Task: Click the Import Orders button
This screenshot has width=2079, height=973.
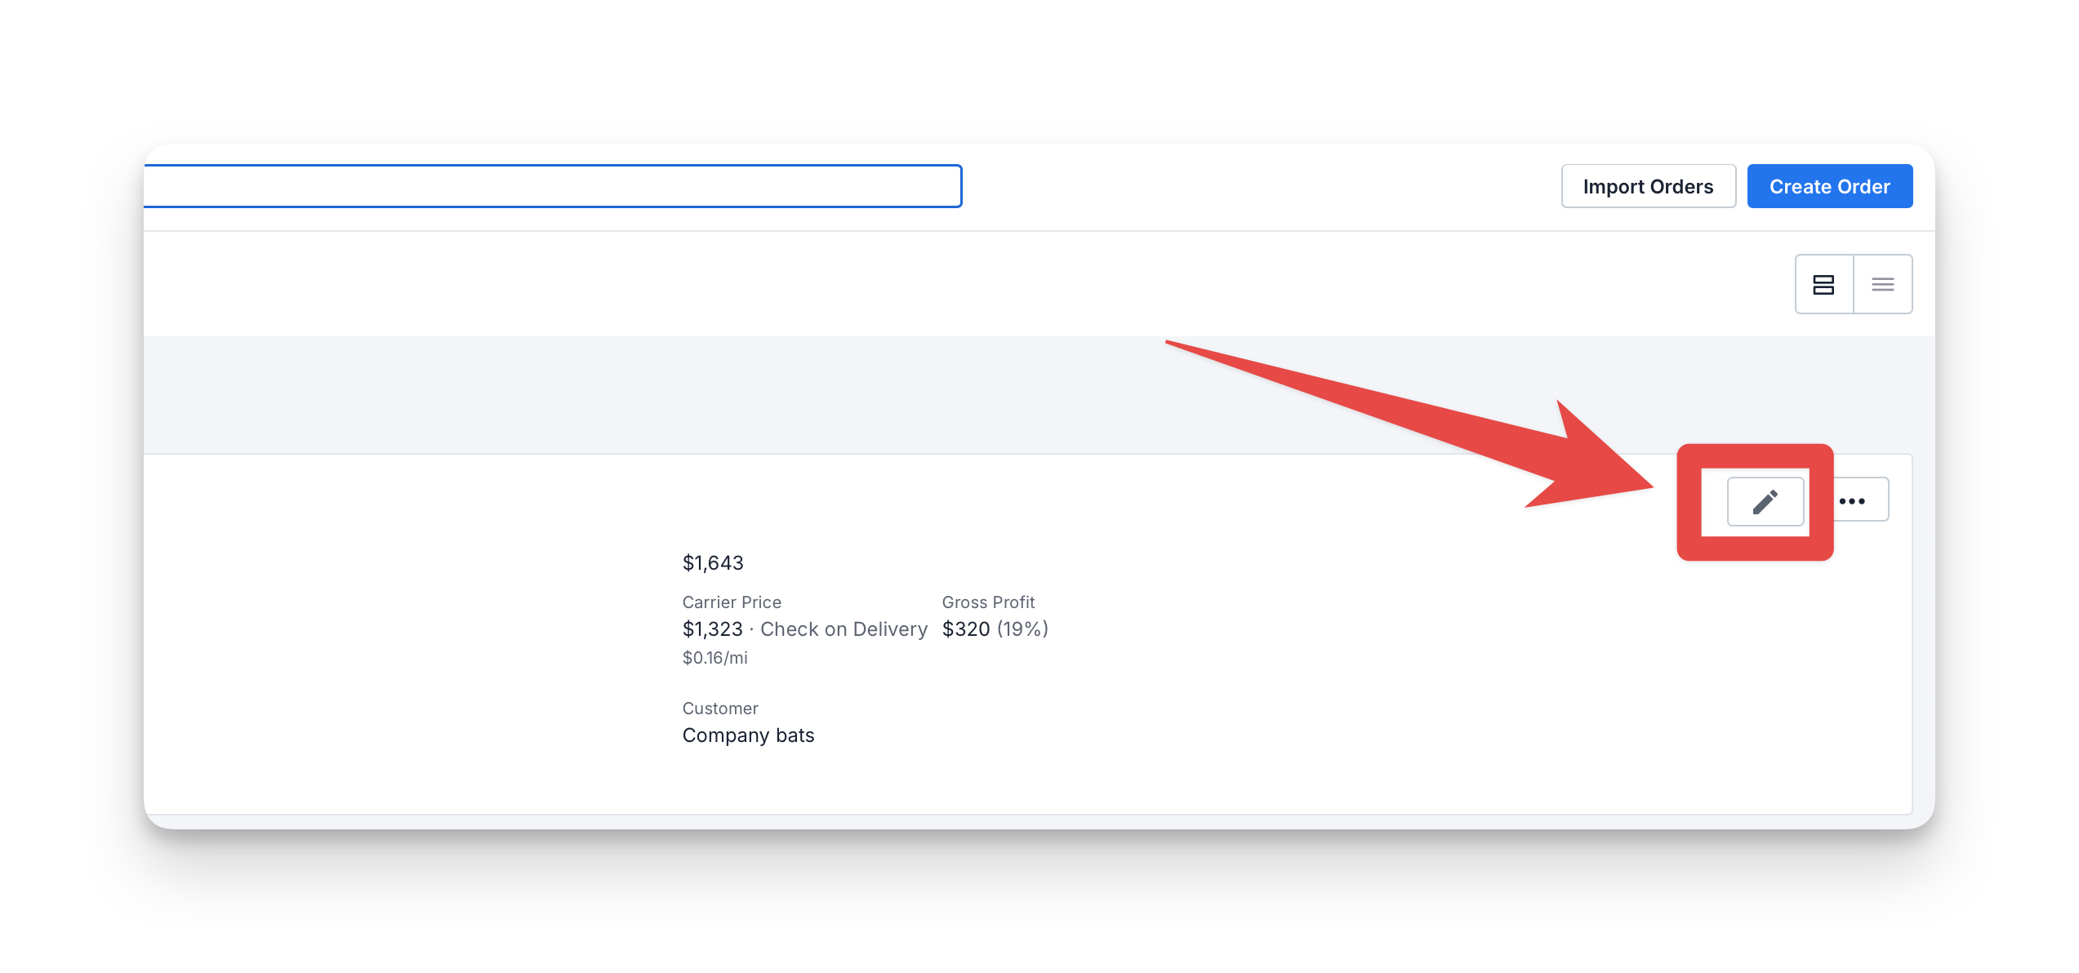Action: coord(1648,186)
